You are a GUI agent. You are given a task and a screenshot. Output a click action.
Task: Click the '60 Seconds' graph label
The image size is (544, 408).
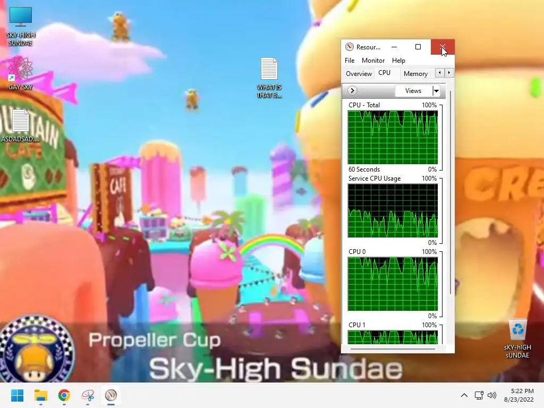364,169
